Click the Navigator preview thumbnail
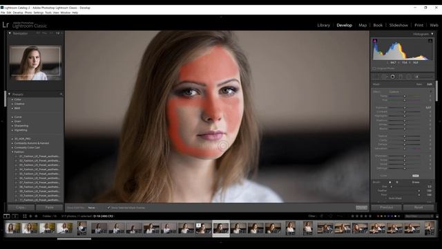Screen dimensions: 442x249 pyautogui.click(x=35, y=63)
